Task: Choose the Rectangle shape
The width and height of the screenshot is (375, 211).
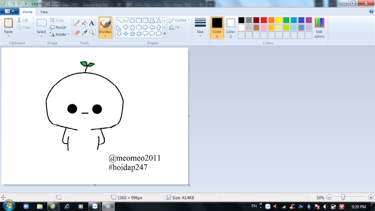Action: [x=139, y=21]
